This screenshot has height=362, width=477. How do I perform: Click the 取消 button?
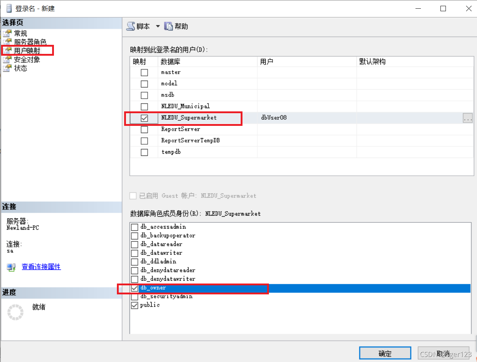(x=443, y=353)
